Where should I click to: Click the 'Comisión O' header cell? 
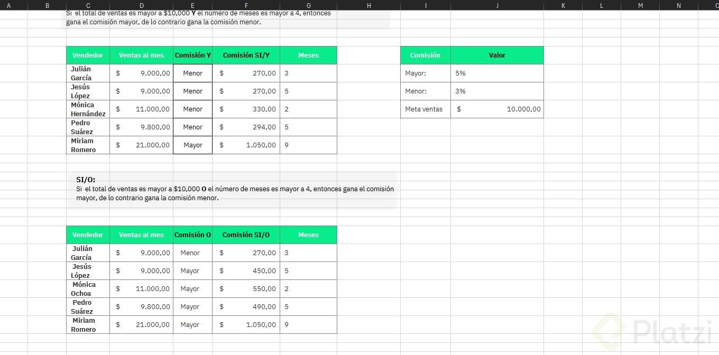(192, 235)
